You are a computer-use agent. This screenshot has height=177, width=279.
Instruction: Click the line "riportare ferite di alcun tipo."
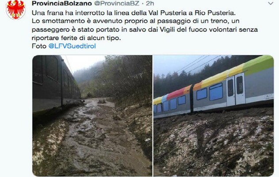[x=76, y=38]
